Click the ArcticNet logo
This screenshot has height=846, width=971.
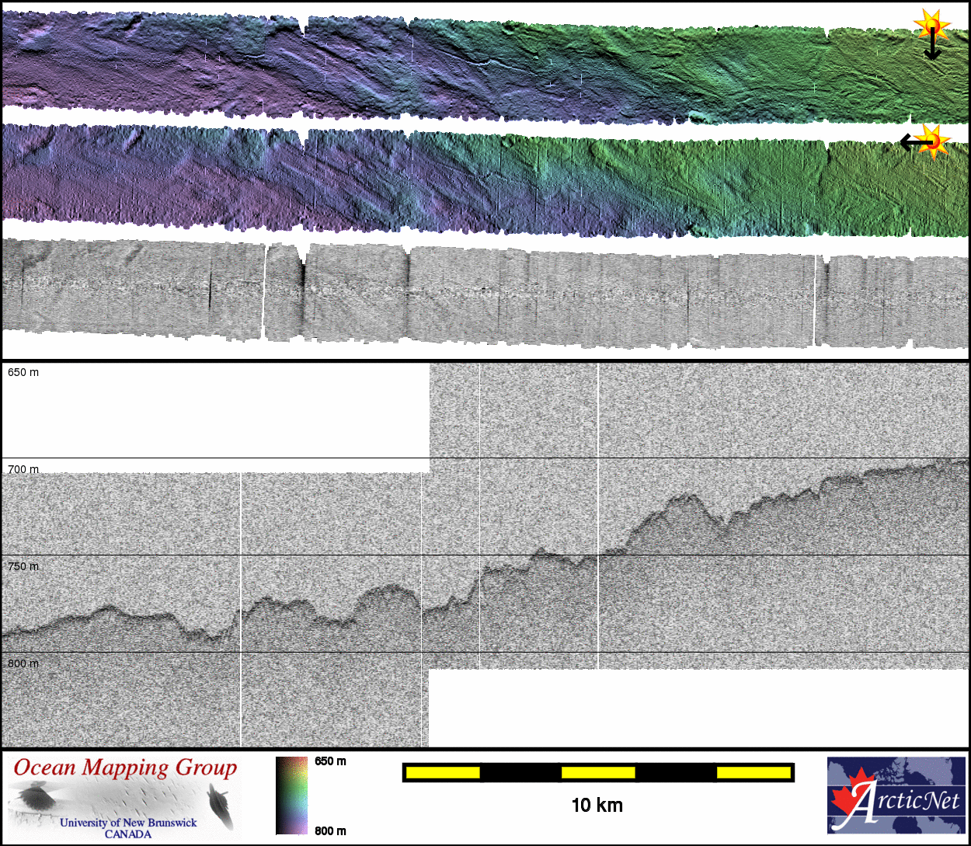[x=896, y=795]
